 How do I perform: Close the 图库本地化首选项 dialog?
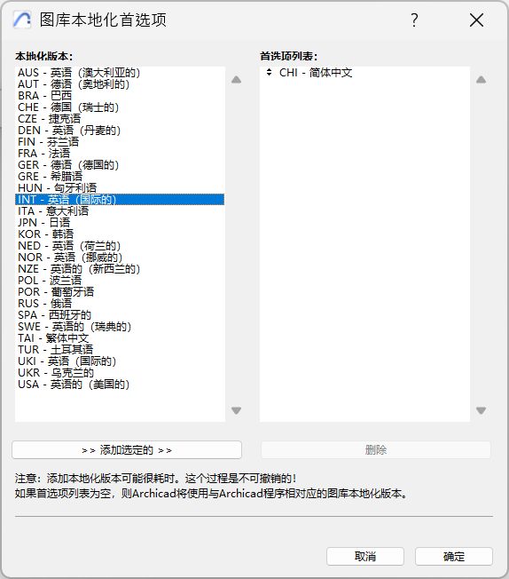[x=476, y=20]
